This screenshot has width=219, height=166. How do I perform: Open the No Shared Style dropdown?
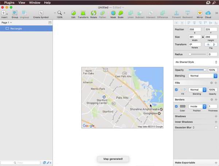pos(196,62)
